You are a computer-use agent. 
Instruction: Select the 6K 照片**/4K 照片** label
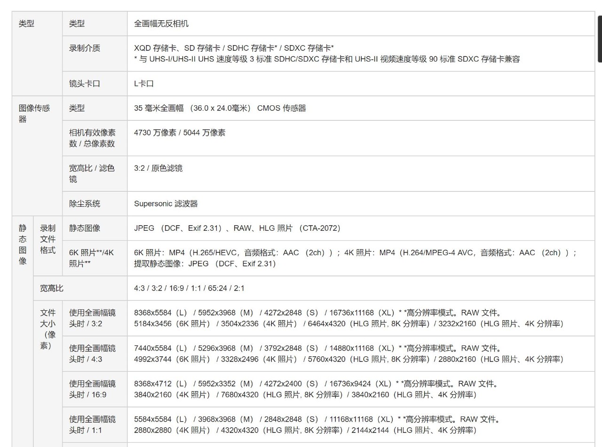[x=91, y=258]
